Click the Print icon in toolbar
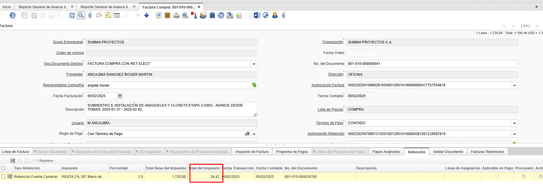Viewport: 543px width, 192px height. [176, 15]
